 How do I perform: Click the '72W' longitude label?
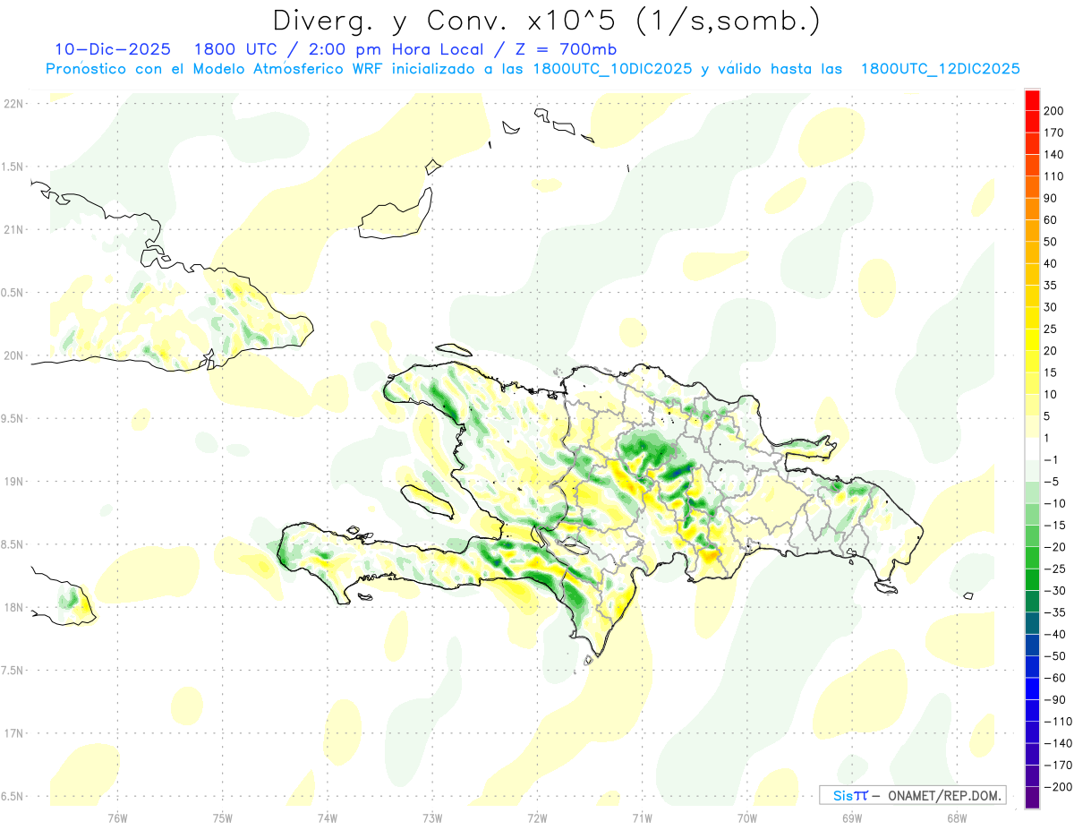point(537,818)
